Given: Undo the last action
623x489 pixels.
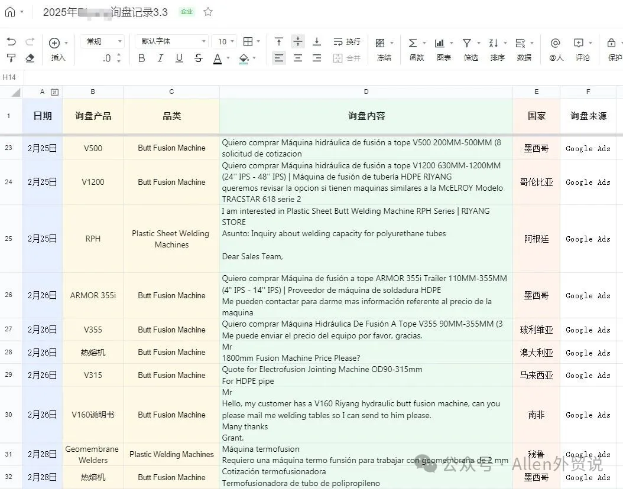Looking at the screenshot, I should (x=11, y=41).
